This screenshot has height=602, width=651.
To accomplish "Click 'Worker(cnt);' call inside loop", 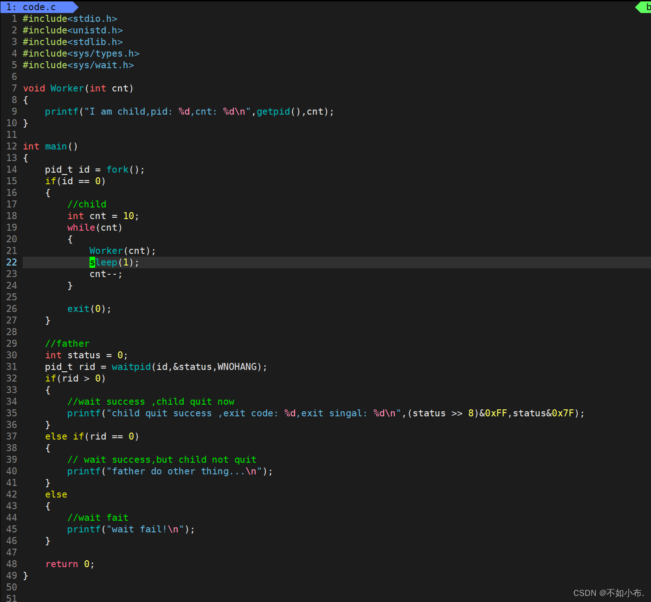I will point(122,251).
